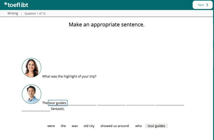Select the word chip "old city"
Screen dimensions: 214x140
[x=89, y=126]
